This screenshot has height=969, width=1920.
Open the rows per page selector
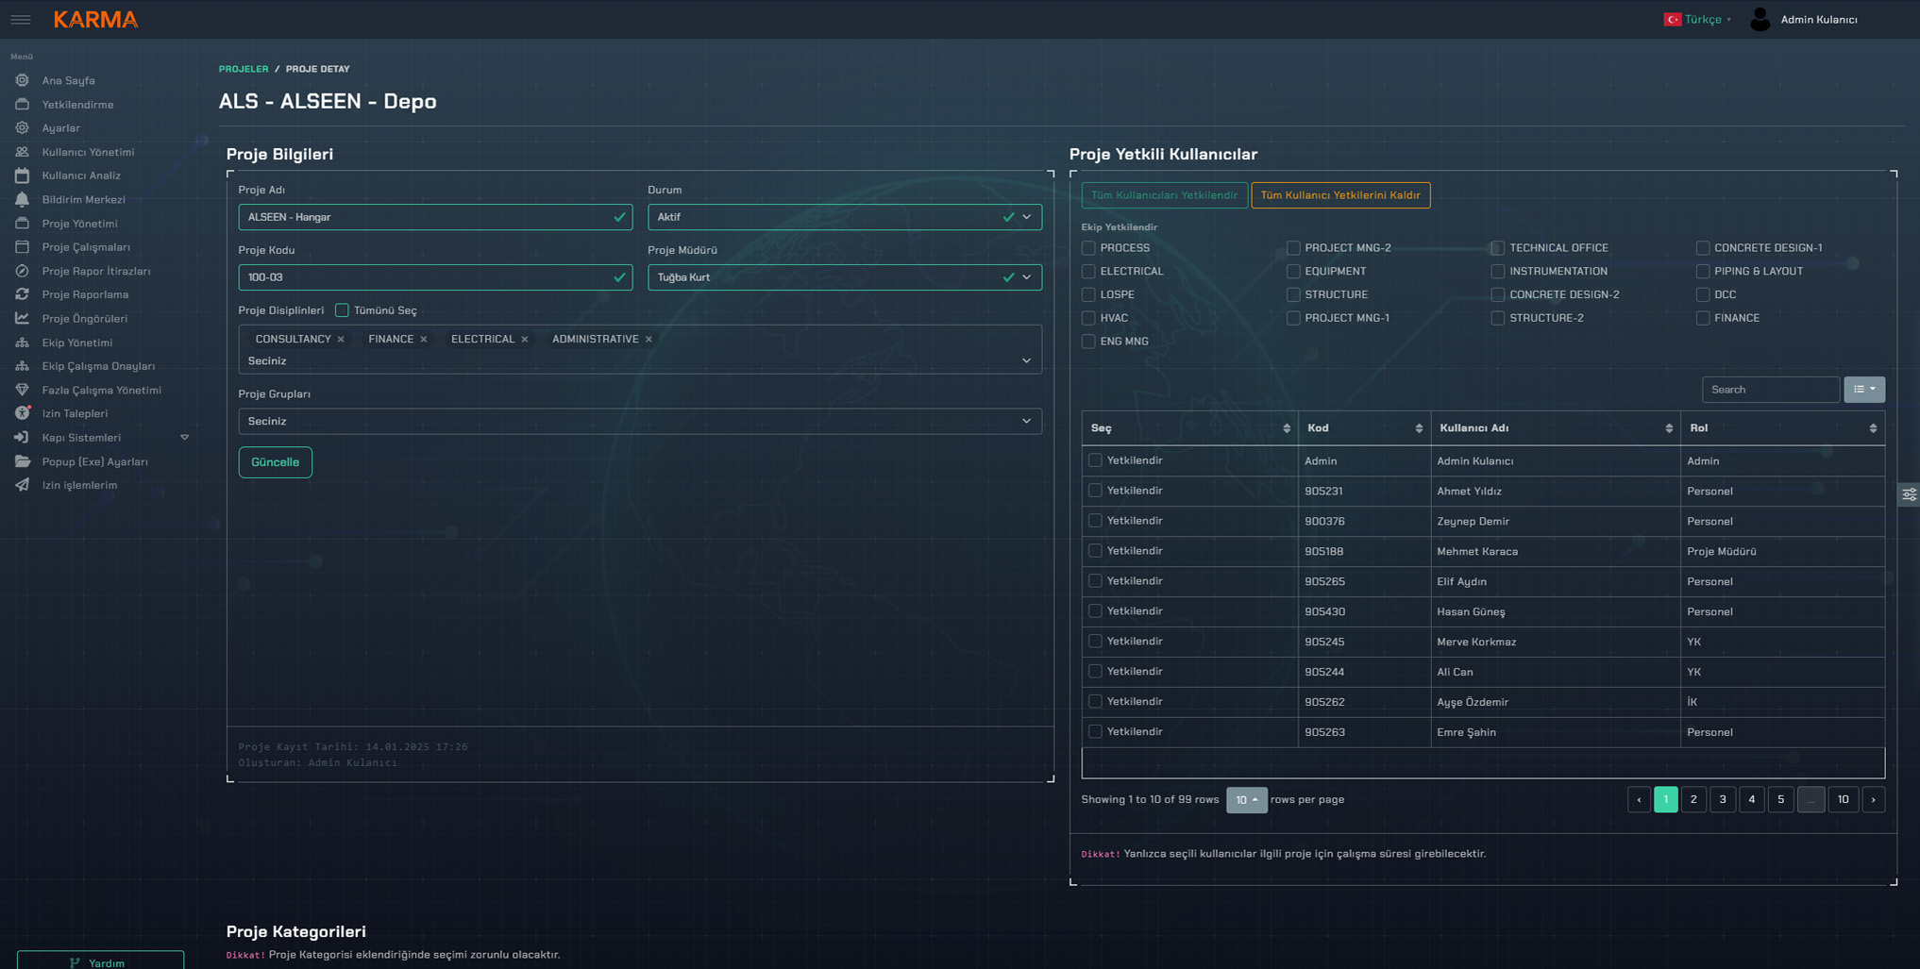click(1246, 799)
